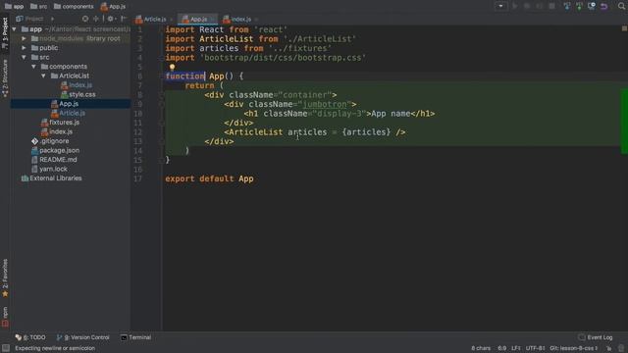Select App.js in project tree
This screenshot has height=353, width=628.
click(x=65, y=104)
